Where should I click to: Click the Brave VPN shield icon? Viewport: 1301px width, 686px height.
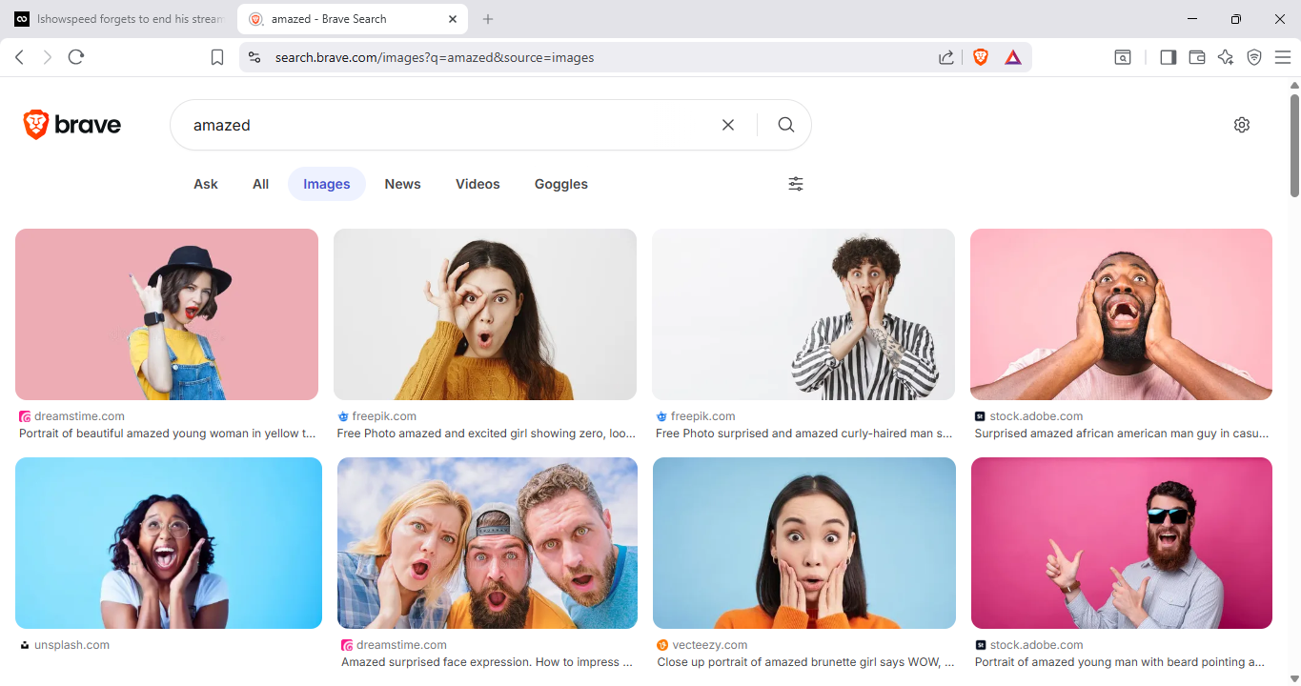pos(1254,57)
